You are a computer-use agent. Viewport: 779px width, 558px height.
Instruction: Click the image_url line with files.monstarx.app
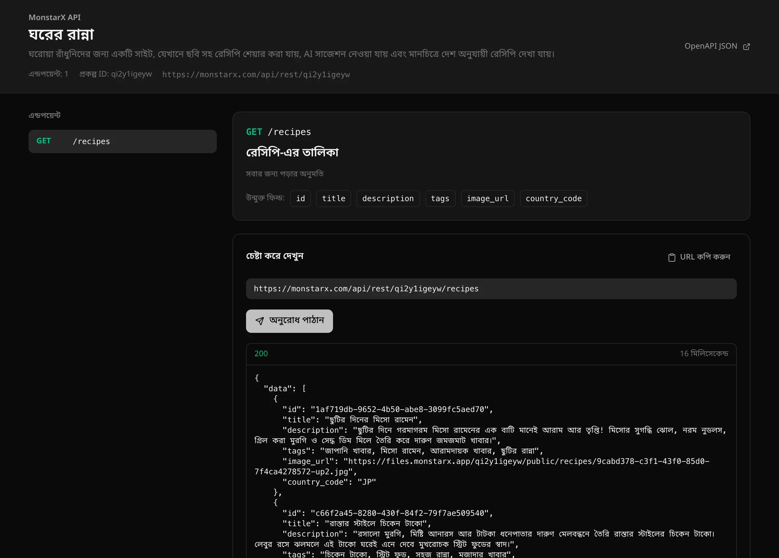(482, 466)
